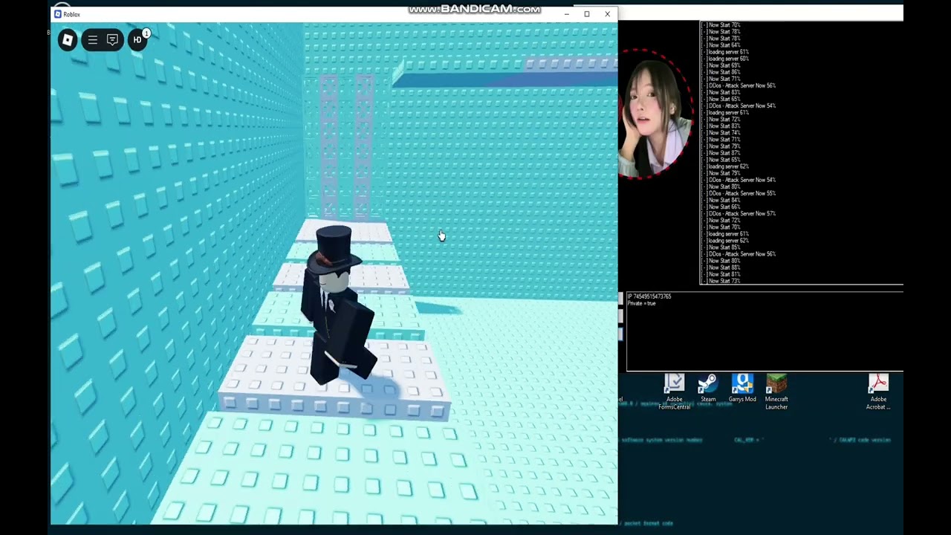
Task: Click the "Now Start 84%" log entry
Action: 721,200
